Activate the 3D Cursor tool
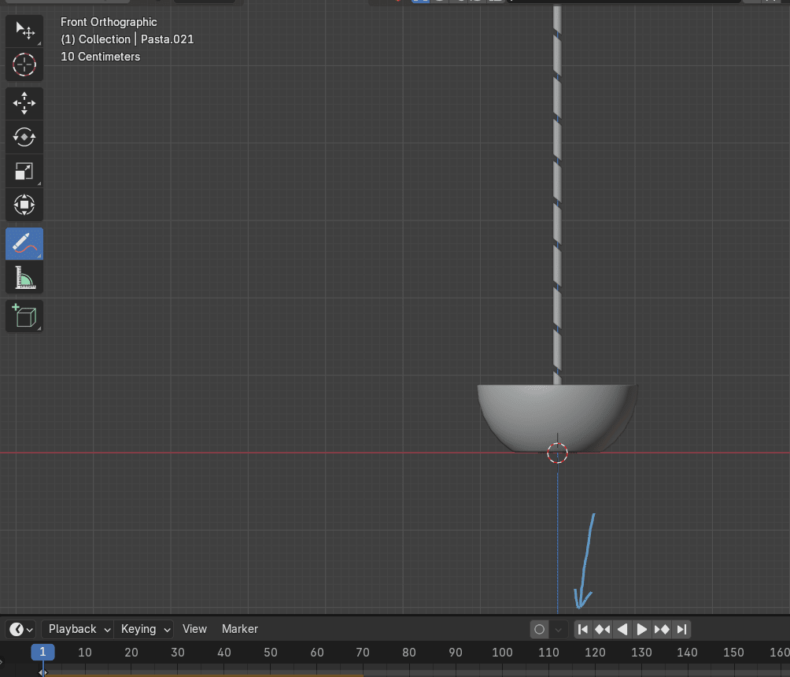The height and width of the screenshot is (677, 790). (x=24, y=65)
